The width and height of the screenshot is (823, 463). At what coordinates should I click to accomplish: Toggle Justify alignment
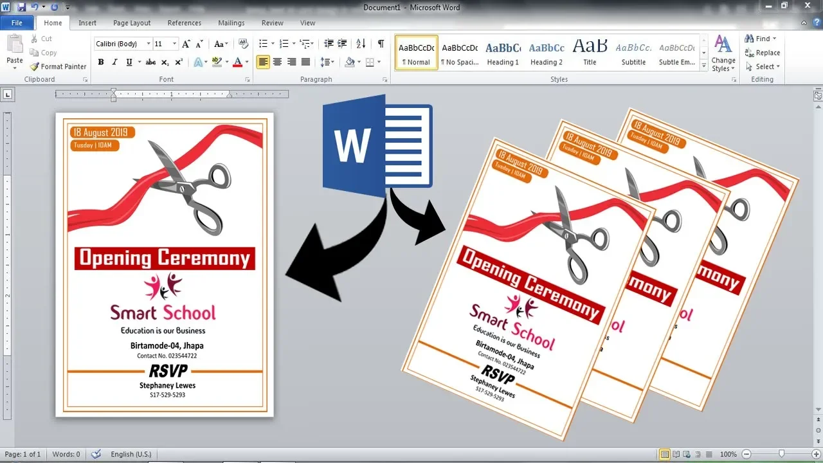(x=305, y=62)
